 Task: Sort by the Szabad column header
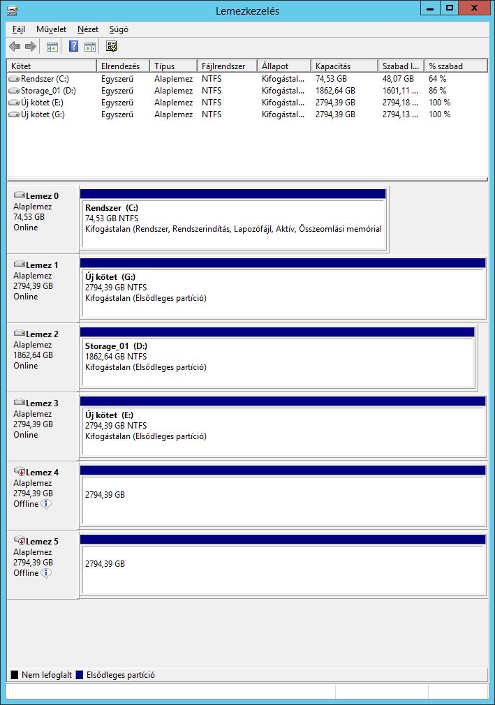tap(401, 66)
